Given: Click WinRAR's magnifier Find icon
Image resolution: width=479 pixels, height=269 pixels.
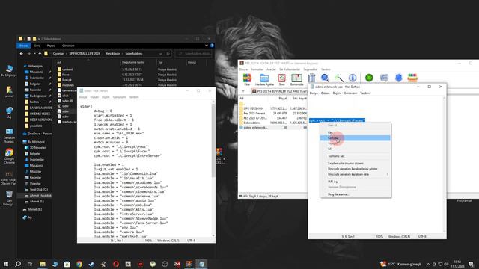Looking at the screenshot, I should pyautogui.click(x=325, y=78).
